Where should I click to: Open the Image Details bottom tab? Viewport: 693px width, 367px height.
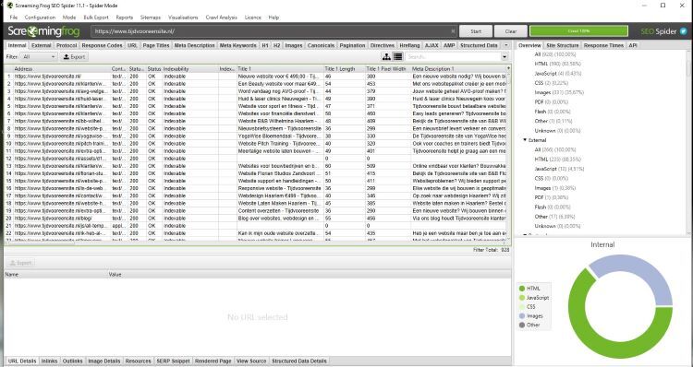tap(103, 361)
